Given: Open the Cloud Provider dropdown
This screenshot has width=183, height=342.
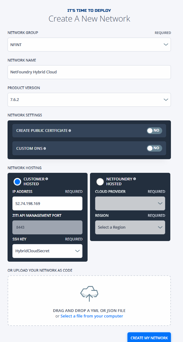Looking at the screenshot, I should coord(130,203).
